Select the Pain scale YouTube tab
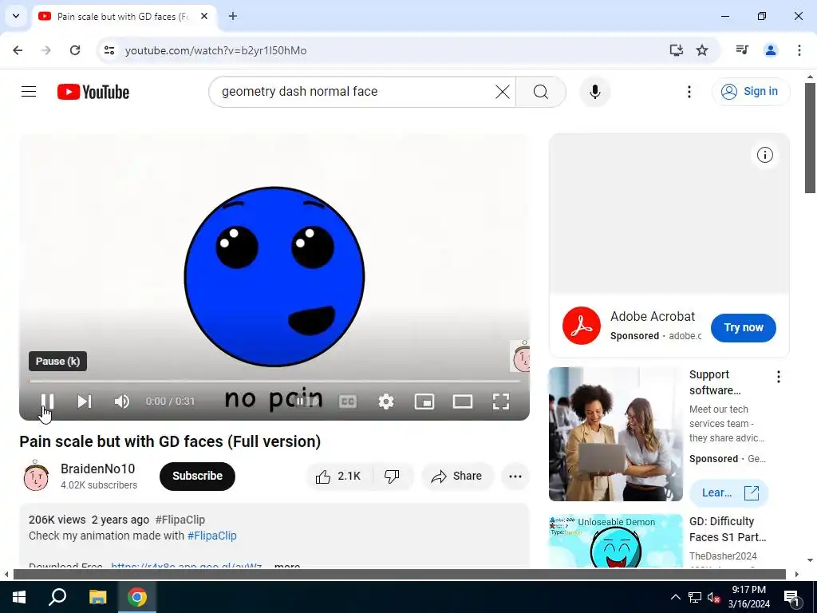Screen dimensions: 817x613 [x=122, y=17]
